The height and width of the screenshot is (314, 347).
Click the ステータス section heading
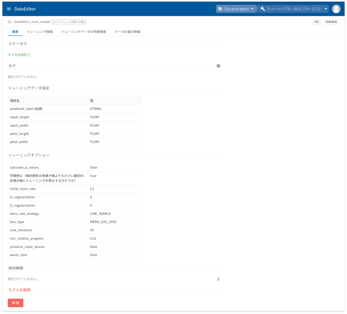[x=18, y=44]
